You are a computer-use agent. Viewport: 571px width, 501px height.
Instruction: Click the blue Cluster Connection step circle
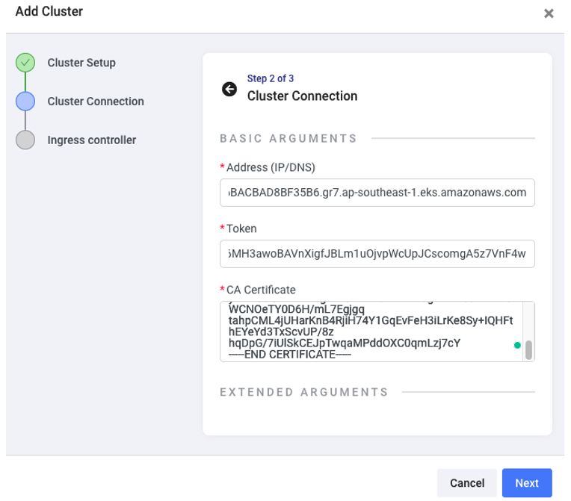pos(25,102)
